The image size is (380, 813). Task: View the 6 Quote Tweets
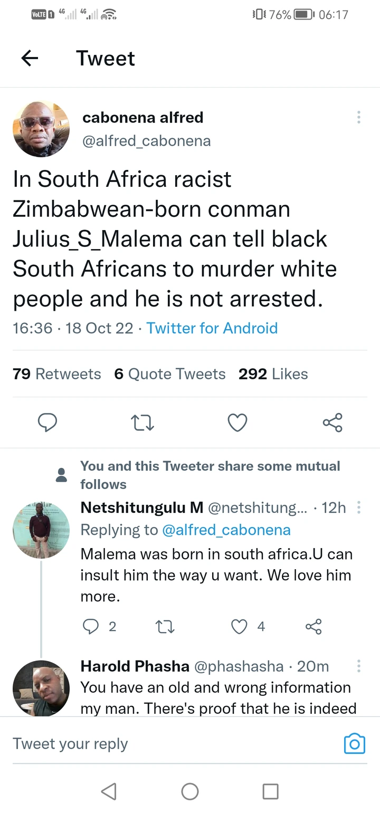point(170,374)
